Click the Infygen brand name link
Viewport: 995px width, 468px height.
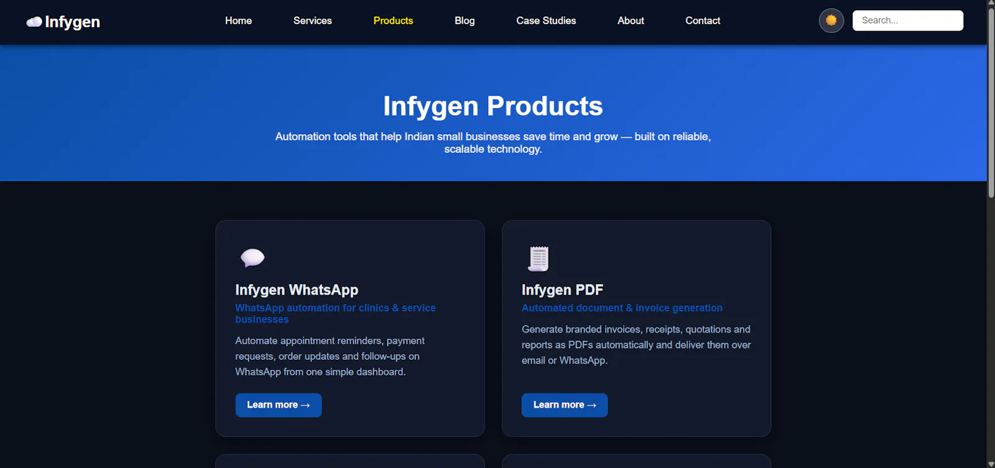72,22
